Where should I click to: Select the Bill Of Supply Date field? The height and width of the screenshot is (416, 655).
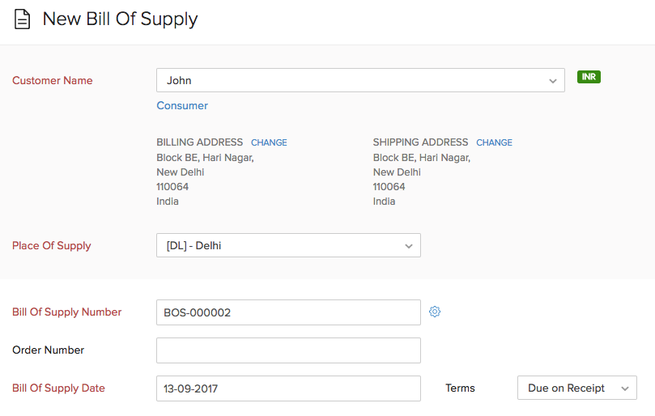[x=288, y=388]
